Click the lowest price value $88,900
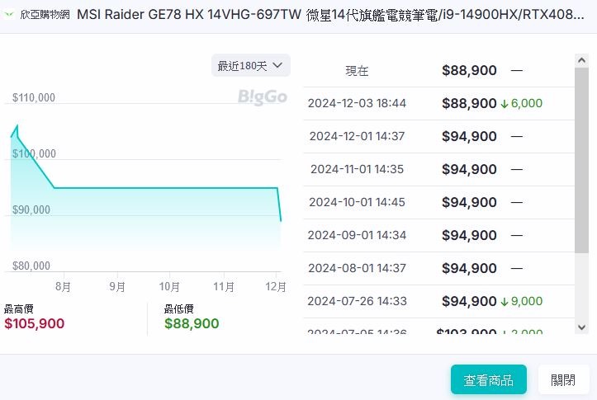 [192, 324]
